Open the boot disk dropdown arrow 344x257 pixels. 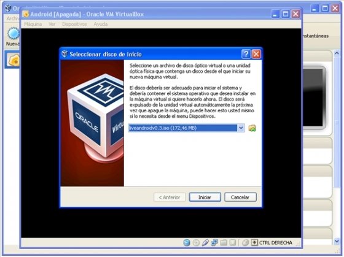tap(241, 128)
